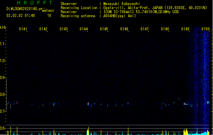Screen dimensions: 213x135
Task: Click the 'Receiver' field label
Action: tap(69, 12)
